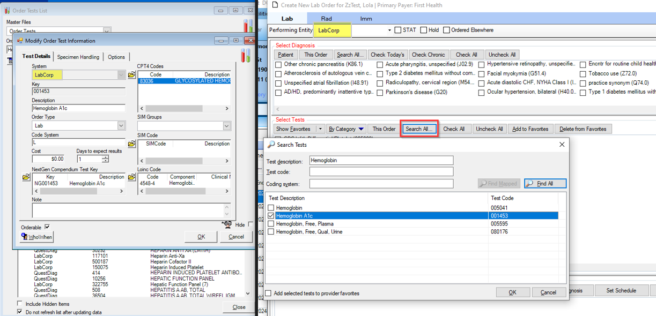Click the glasses icon beside Hide
The height and width of the screenshot is (316, 656).
[227, 224]
